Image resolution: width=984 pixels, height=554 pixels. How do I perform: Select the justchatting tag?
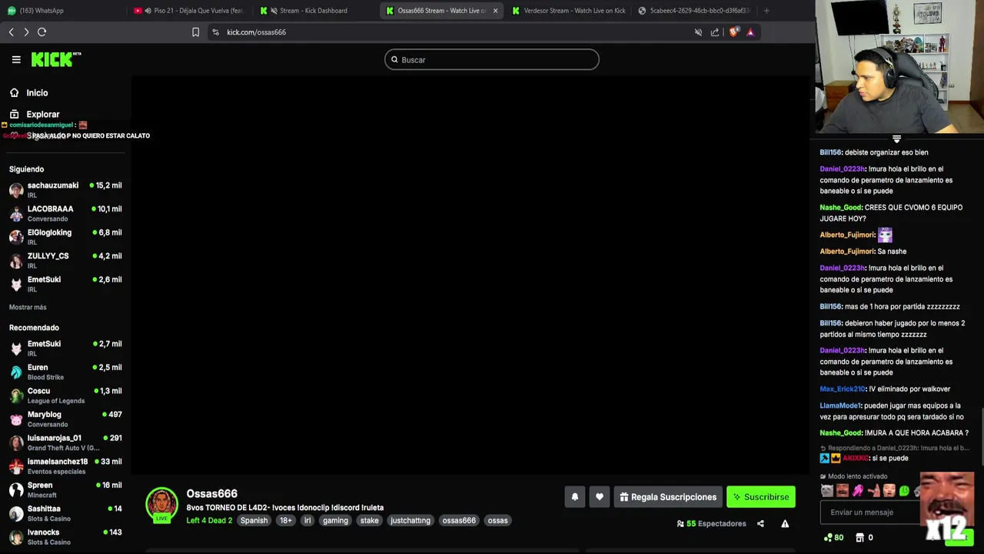[411, 521]
